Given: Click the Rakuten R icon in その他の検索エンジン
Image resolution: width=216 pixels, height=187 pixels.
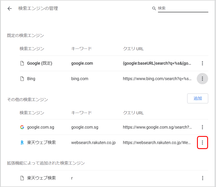Looking at the screenshot, I should 22,143.
